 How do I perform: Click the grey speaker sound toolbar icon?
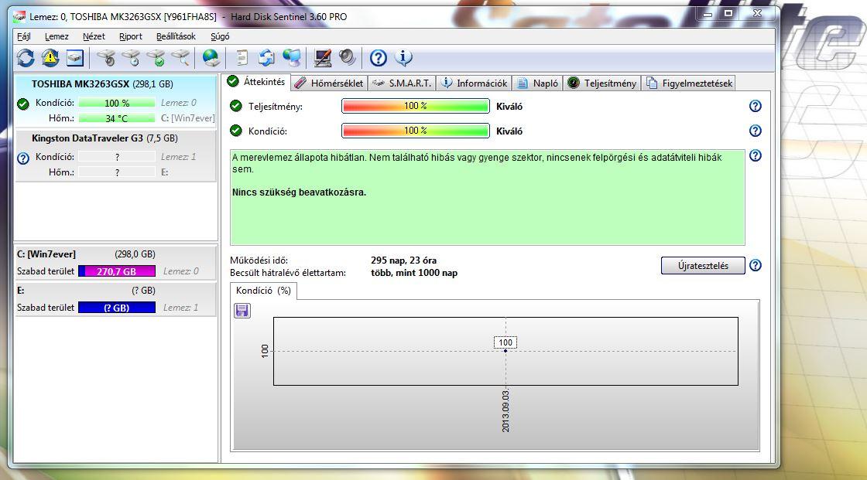[348, 57]
